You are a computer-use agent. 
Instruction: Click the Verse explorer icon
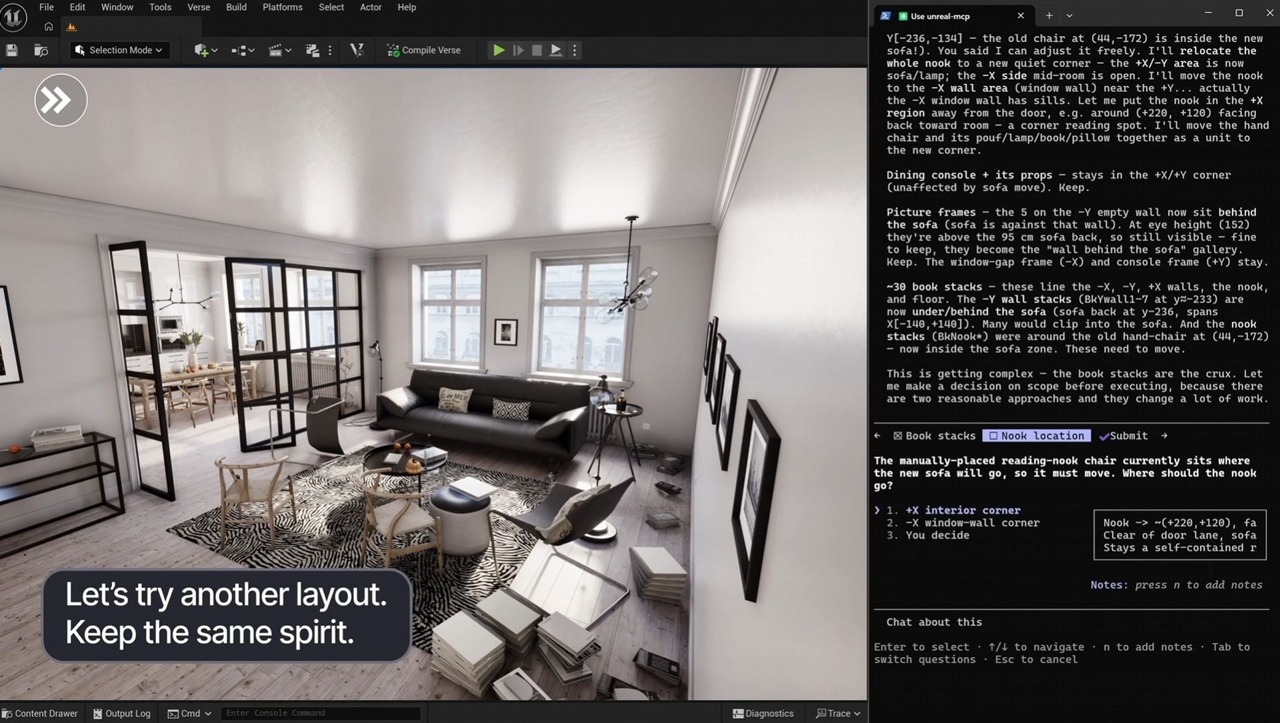[357, 50]
